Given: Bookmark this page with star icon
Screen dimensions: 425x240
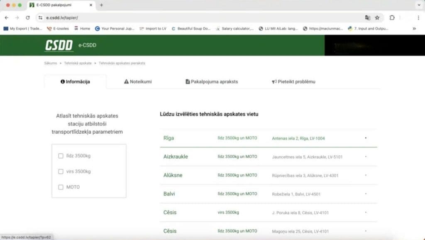Looking at the screenshot, I should click(x=377, y=18).
